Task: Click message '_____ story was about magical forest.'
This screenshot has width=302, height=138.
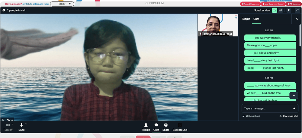Action: [x=270, y=86]
